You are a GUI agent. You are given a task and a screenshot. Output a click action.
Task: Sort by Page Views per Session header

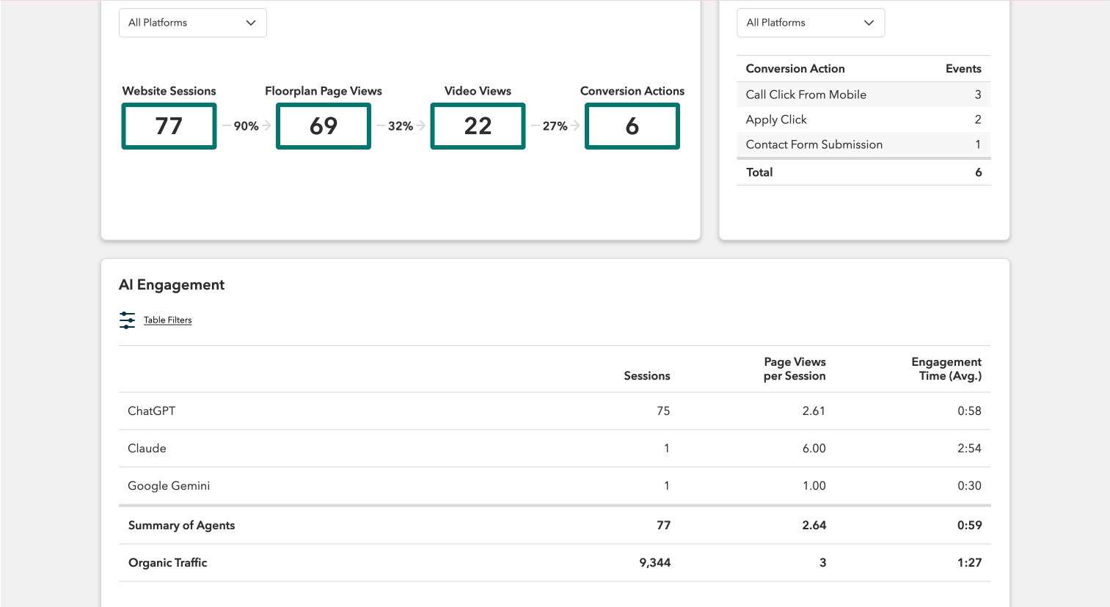coord(795,369)
